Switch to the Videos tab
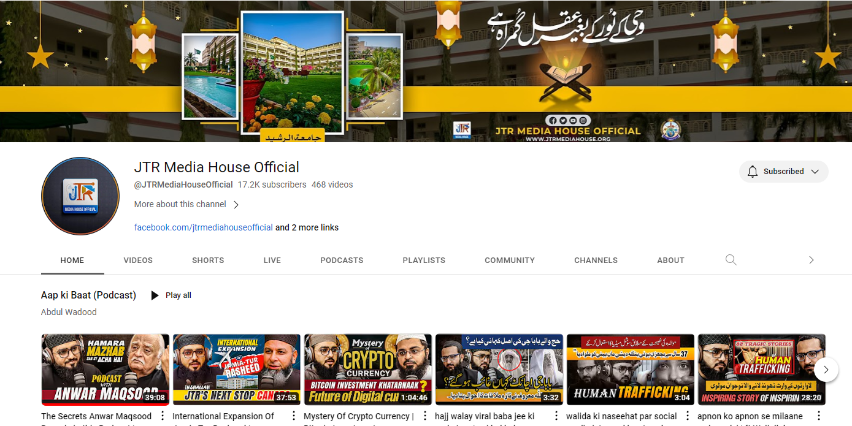Image resolution: width=852 pixels, height=426 pixels. click(x=138, y=260)
